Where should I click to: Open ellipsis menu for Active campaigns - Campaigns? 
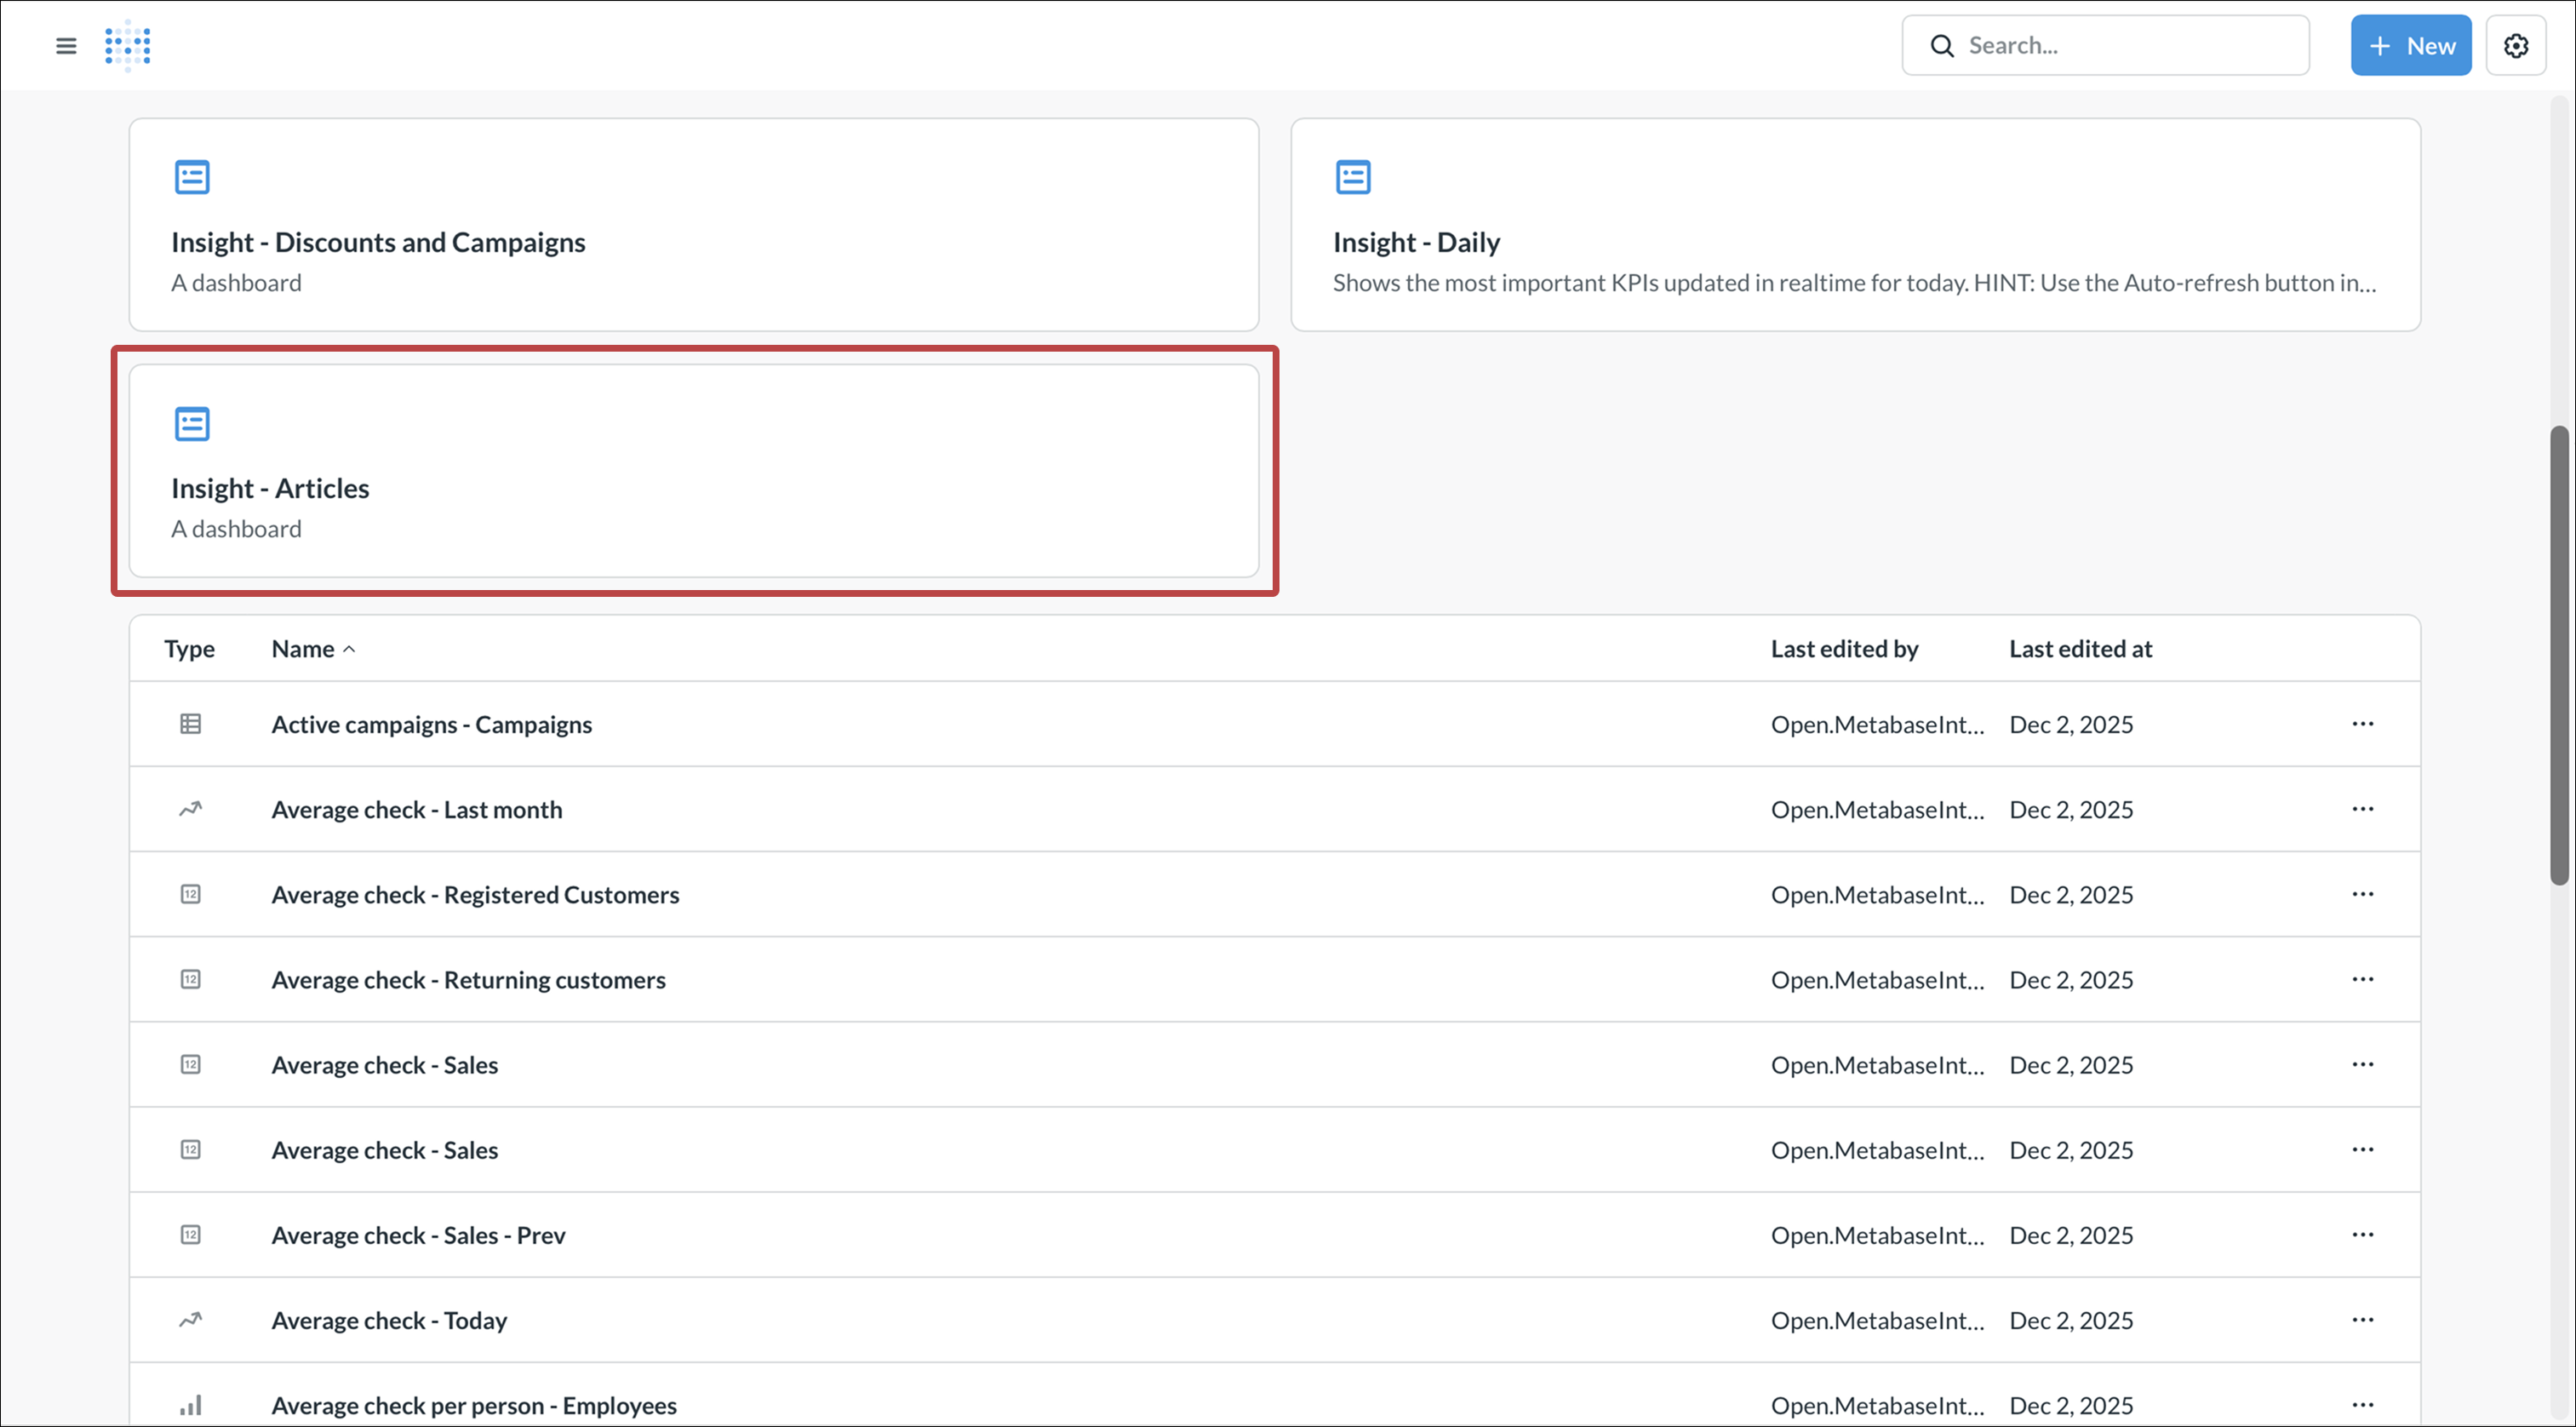pyautogui.click(x=2363, y=724)
